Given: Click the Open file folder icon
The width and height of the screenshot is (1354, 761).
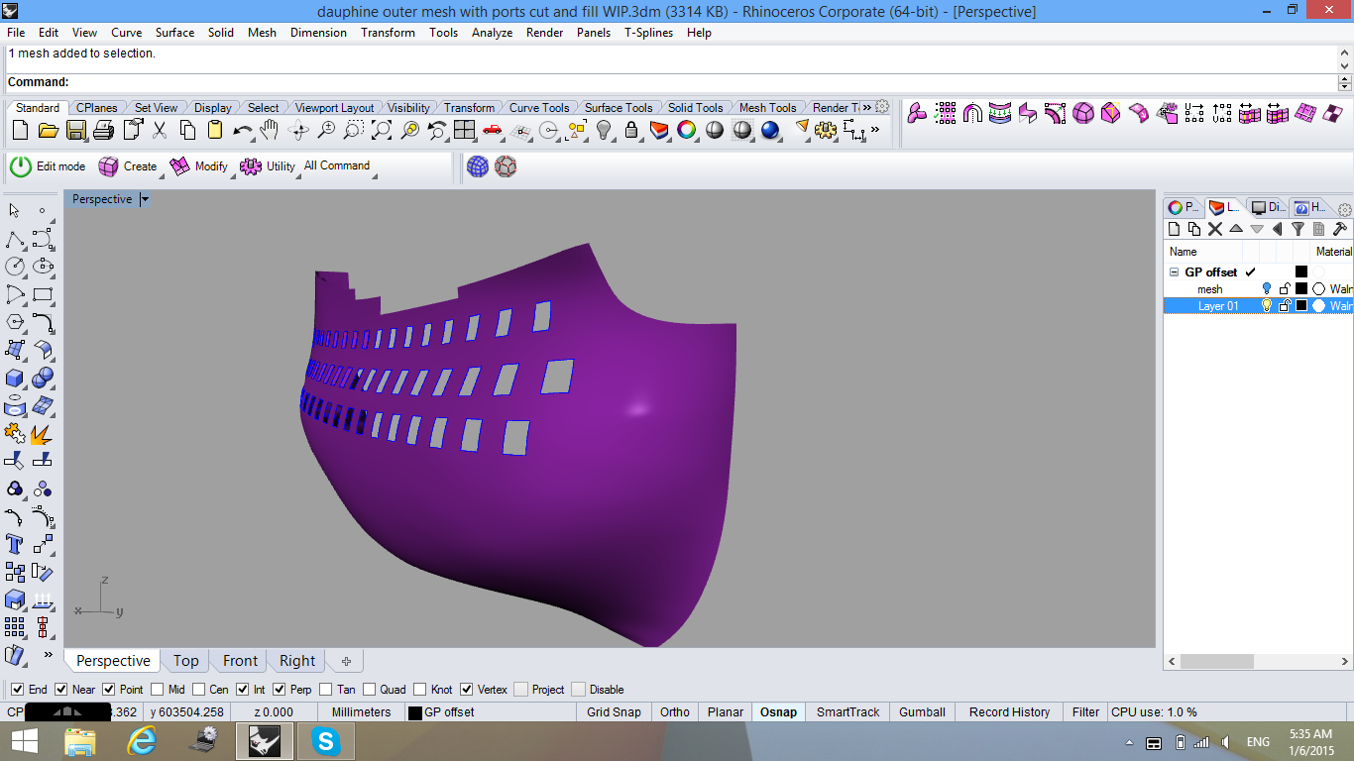Looking at the screenshot, I should click(x=48, y=130).
